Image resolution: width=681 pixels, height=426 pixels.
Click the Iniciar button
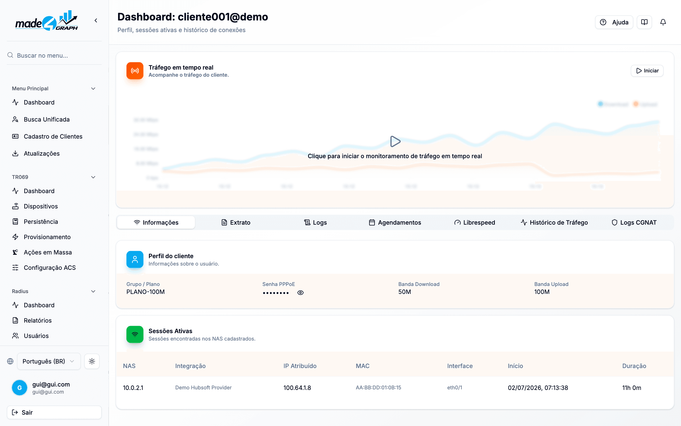(647, 71)
